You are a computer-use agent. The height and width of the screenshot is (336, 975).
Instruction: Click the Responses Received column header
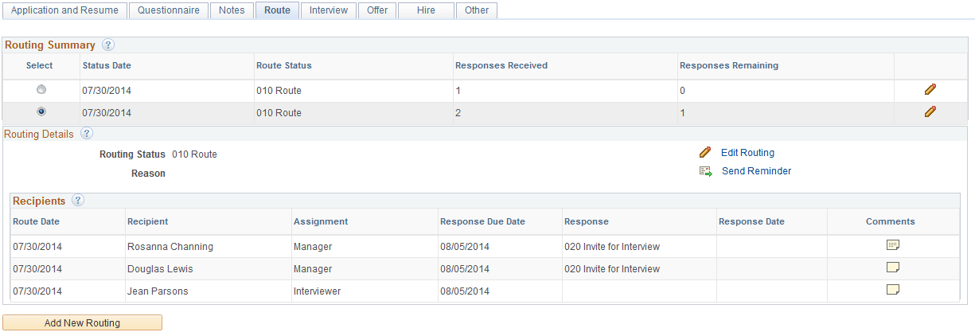(501, 65)
